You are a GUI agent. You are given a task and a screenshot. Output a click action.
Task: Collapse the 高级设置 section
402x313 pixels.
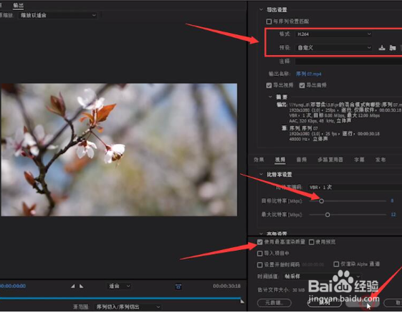tap(261, 233)
